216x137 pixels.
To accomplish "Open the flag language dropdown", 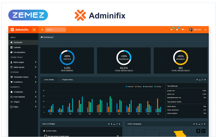I will point(183,30).
